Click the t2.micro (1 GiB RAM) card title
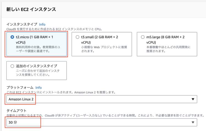Screen dimensions: 206x131 (x=34, y=40)
